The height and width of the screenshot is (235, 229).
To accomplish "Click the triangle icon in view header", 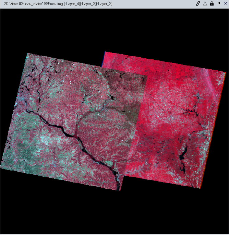I will point(205,3).
